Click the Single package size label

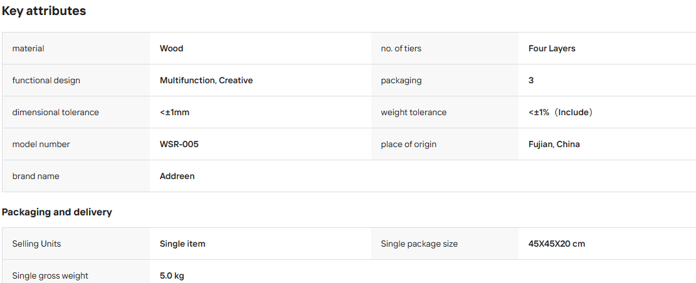(x=419, y=244)
